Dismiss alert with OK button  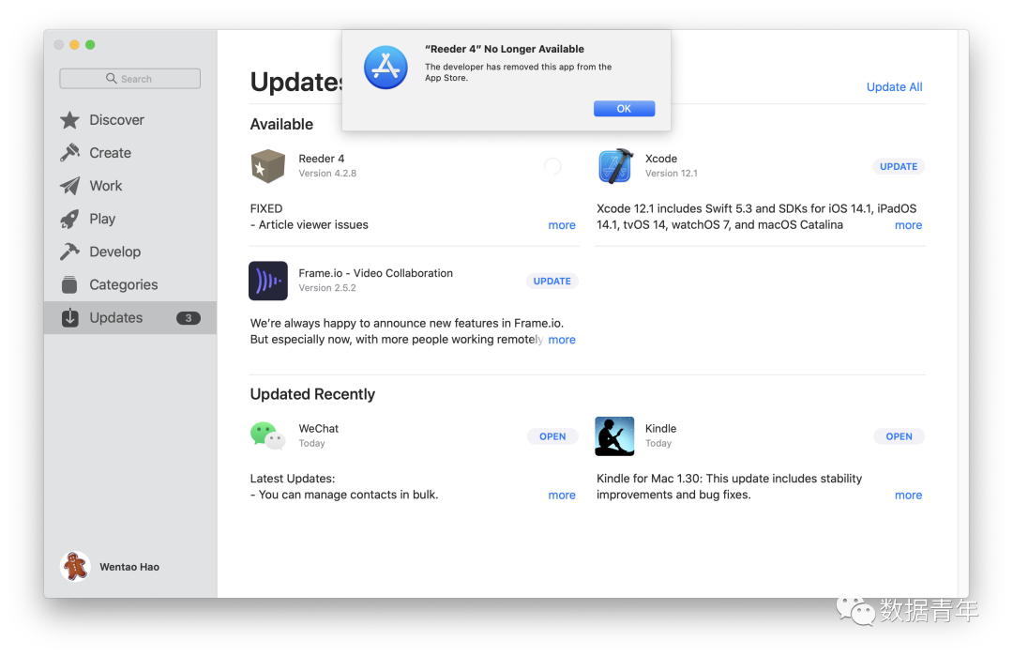624,109
